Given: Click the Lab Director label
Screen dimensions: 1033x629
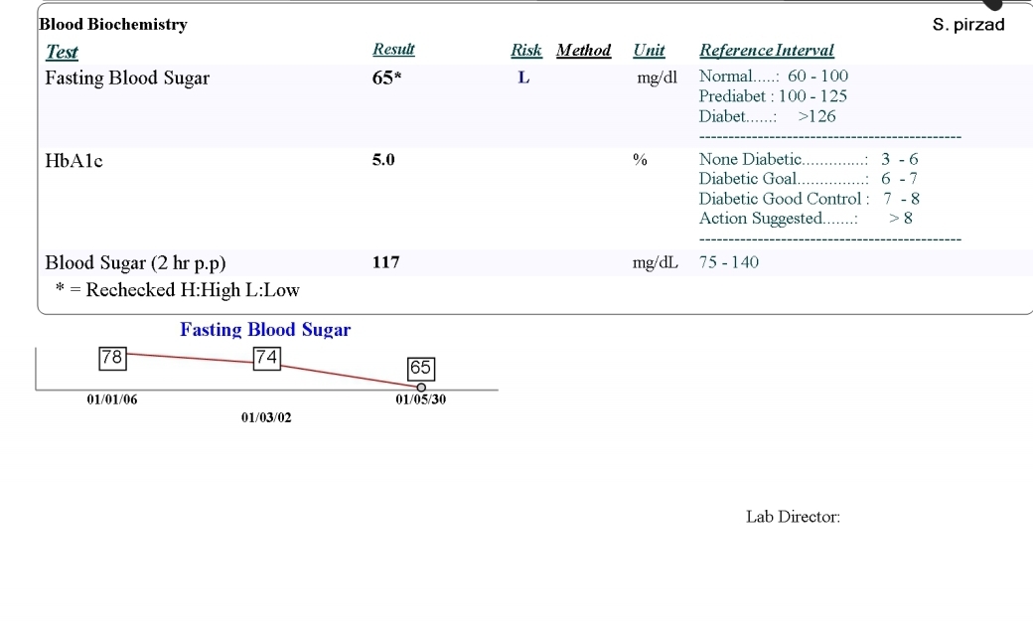Looking at the screenshot, I should click(x=793, y=517).
